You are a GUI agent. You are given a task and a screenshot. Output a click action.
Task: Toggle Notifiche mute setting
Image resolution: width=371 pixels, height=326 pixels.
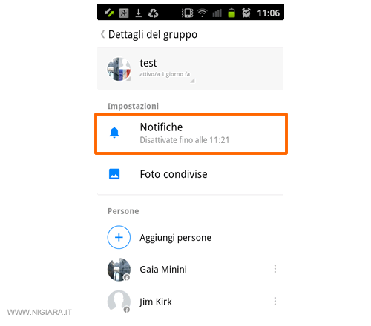pos(191,133)
